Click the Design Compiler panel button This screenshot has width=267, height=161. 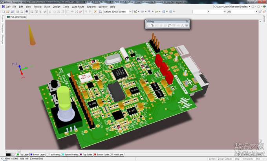226,159
